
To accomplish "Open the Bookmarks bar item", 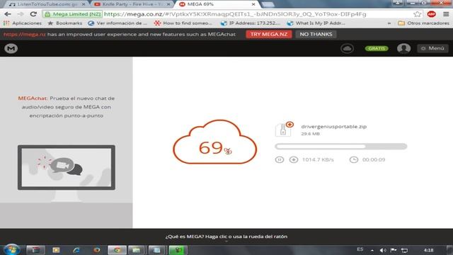I will pos(65,23).
